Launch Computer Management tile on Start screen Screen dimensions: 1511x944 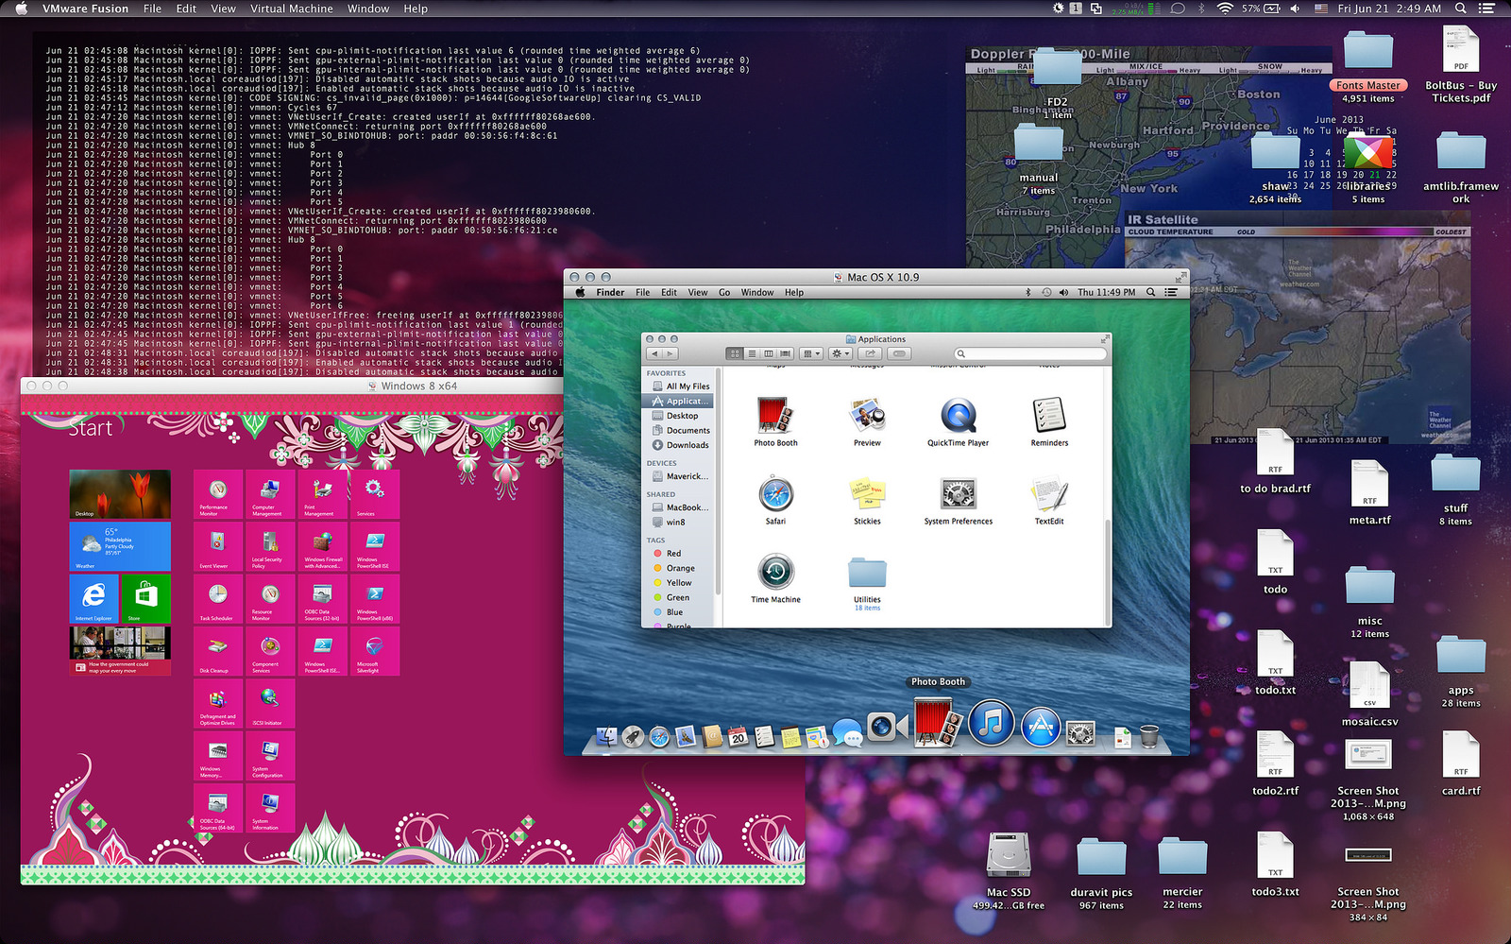(270, 494)
